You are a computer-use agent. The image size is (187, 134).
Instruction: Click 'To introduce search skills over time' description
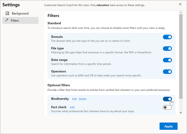tap(106, 28)
